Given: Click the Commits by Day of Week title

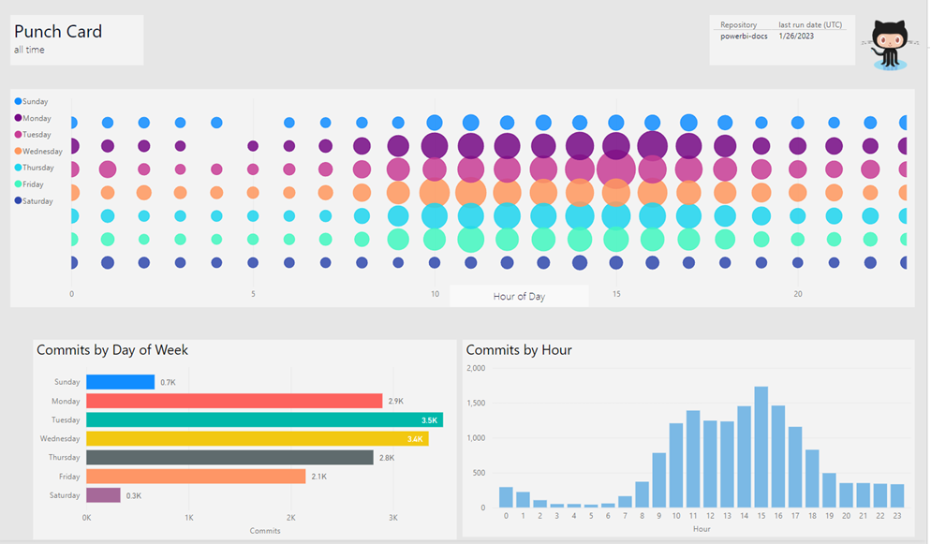Looking at the screenshot, I should (112, 350).
